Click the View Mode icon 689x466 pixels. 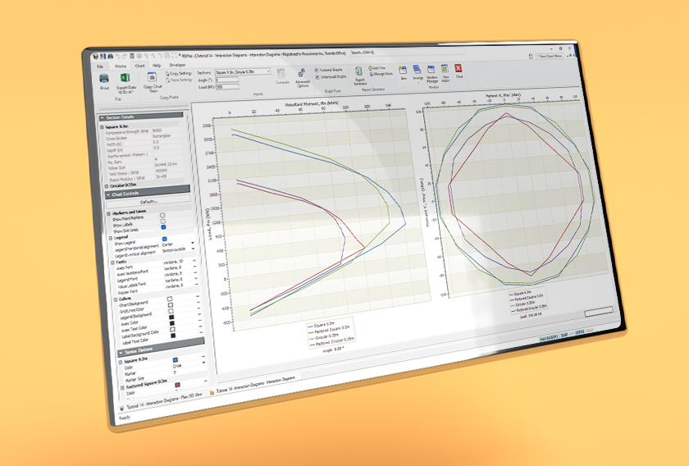(445, 69)
